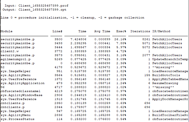Click the ResumeDrawing method name
Screen dimensions: 189x122
tap(165, 83)
